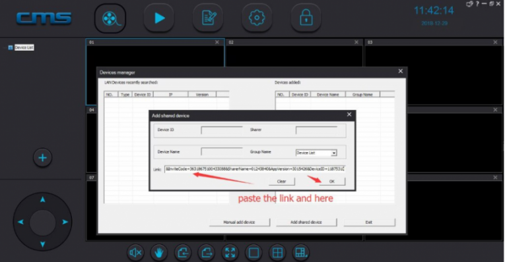Click the PTZ up arrow
This screenshot has height=262, width=507.
tap(43, 200)
